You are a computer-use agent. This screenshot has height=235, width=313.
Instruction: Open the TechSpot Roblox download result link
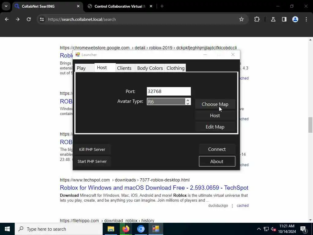tap(154, 188)
